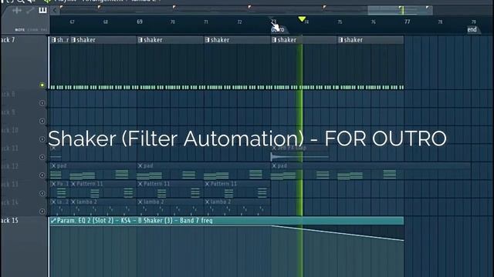Select first pad clip title on Track 12

pyautogui.click(x=62, y=165)
